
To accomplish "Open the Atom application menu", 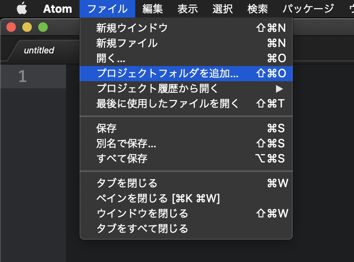I will (x=57, y=8).
